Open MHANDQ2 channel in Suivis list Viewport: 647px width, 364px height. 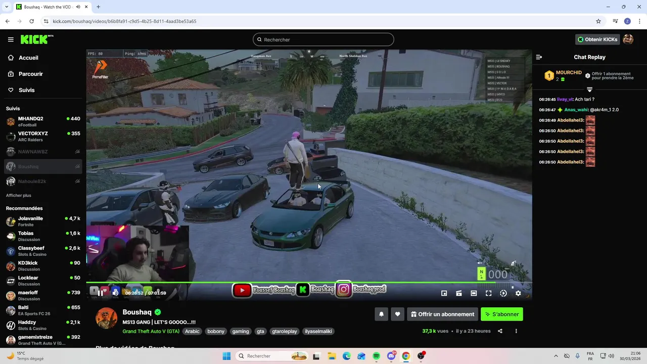click(43, 121)
